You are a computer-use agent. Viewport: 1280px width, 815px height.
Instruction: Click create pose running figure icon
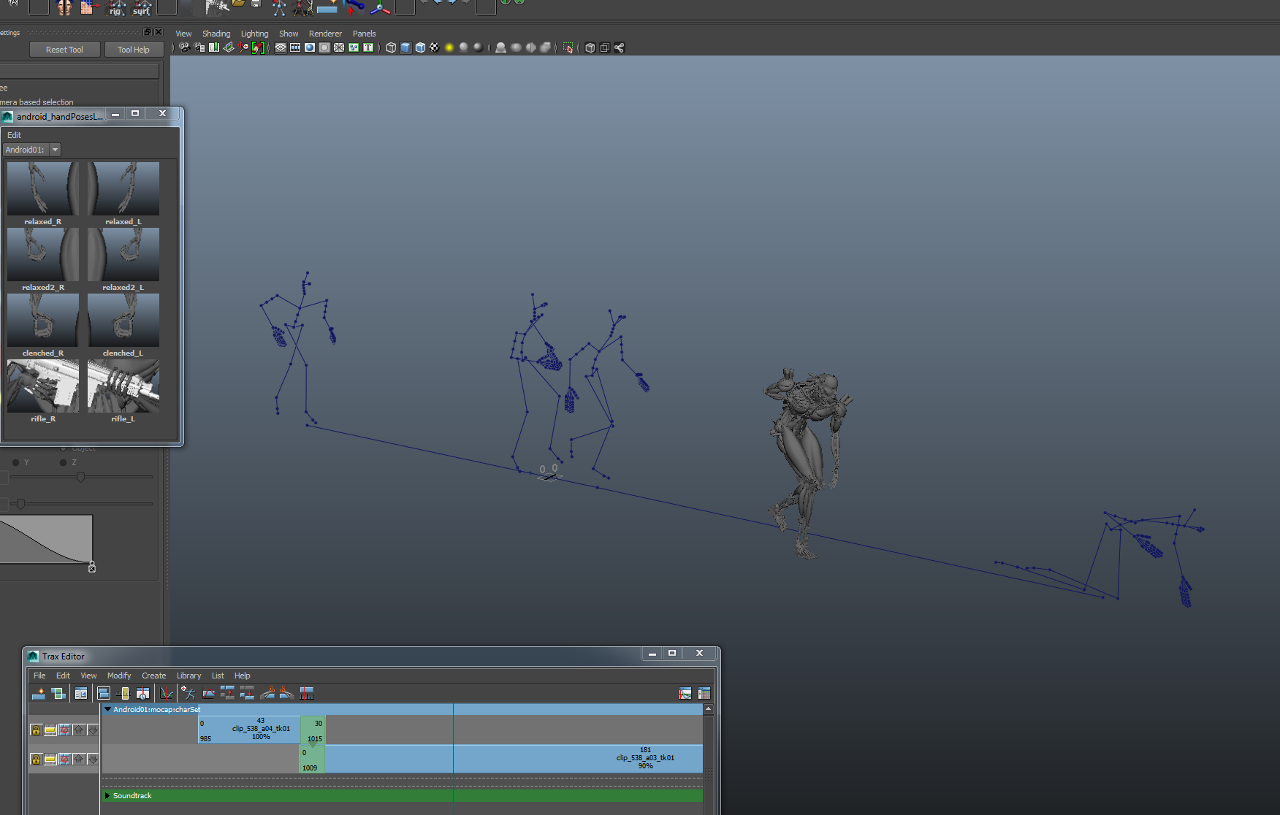coord(188,693)
